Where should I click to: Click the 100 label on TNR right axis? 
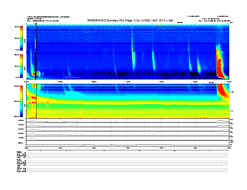232,92
